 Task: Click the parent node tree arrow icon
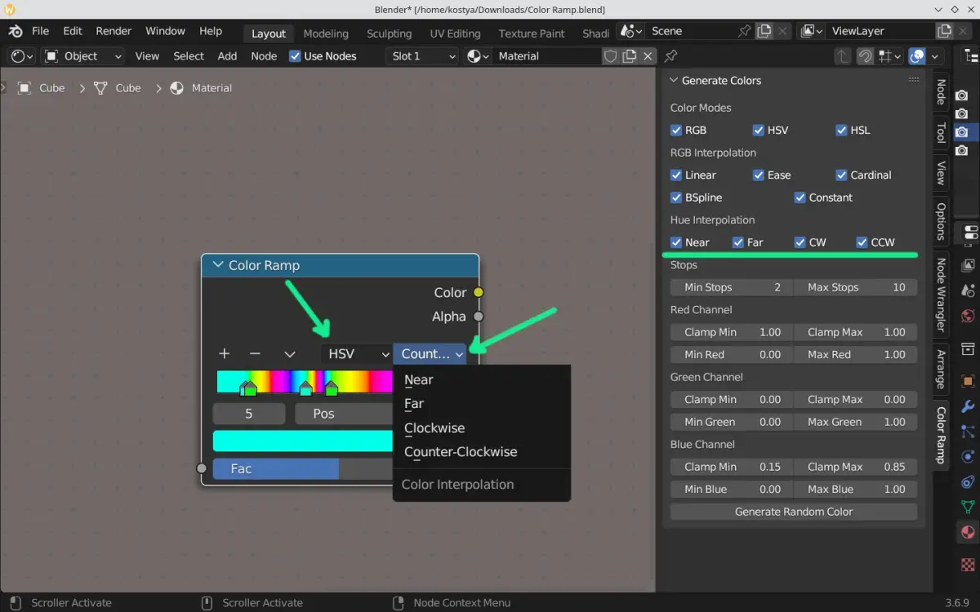[843, 56]
